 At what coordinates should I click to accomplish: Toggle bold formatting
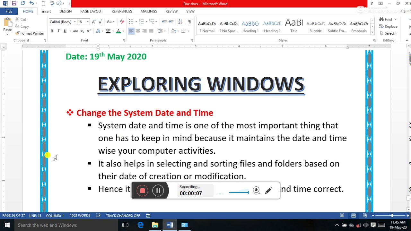coord(52,31)
